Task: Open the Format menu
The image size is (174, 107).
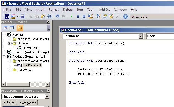Action: 54,10
